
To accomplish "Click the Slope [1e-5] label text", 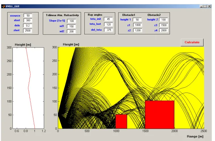I will coord(57,21).
